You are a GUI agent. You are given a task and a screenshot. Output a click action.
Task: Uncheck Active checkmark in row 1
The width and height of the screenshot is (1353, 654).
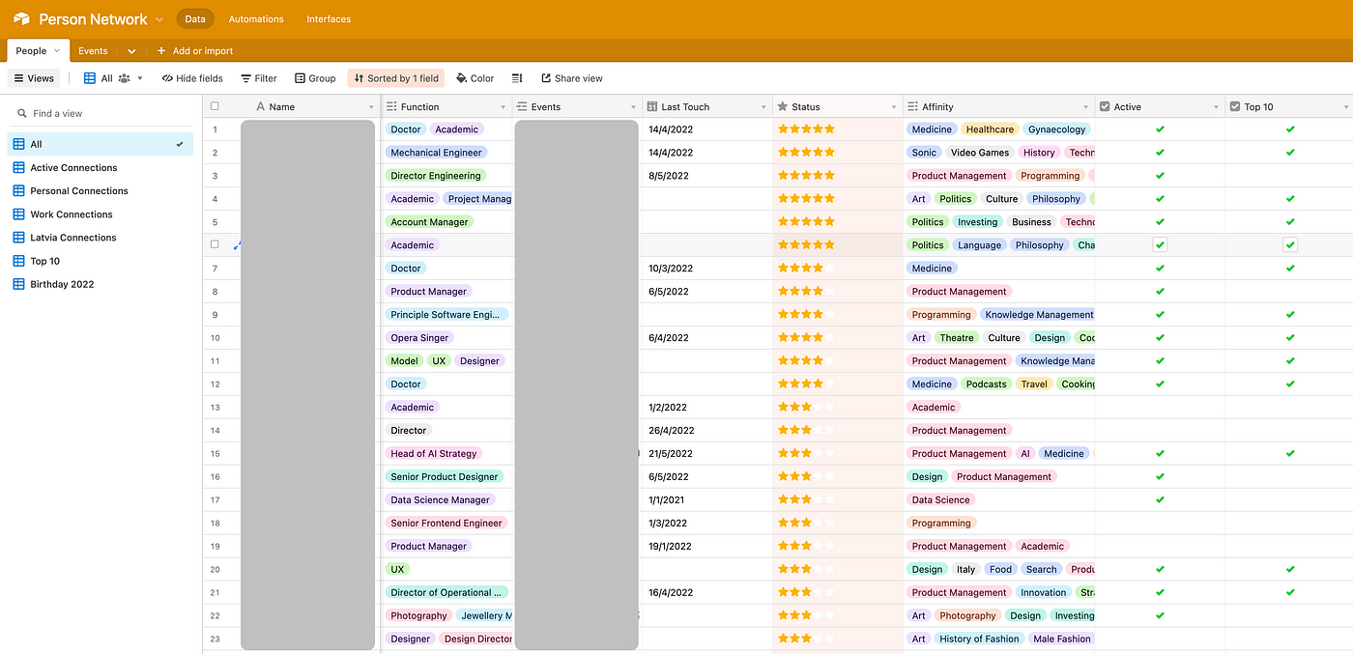[1160, 129]
